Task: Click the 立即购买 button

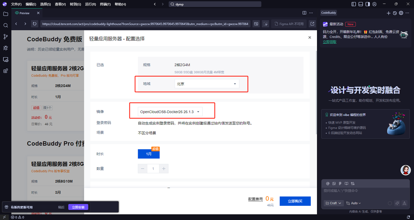Action: click(295, 201)
